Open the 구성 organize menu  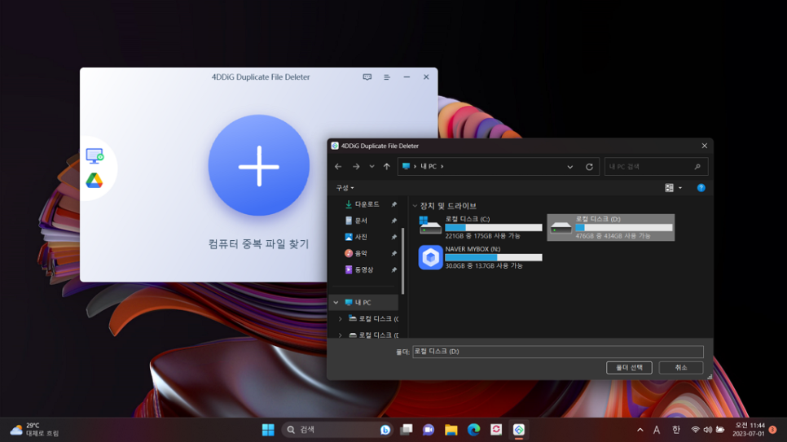[345, 188]
